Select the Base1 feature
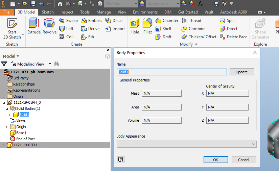This screenshot has height=171, width=279. 18,133
